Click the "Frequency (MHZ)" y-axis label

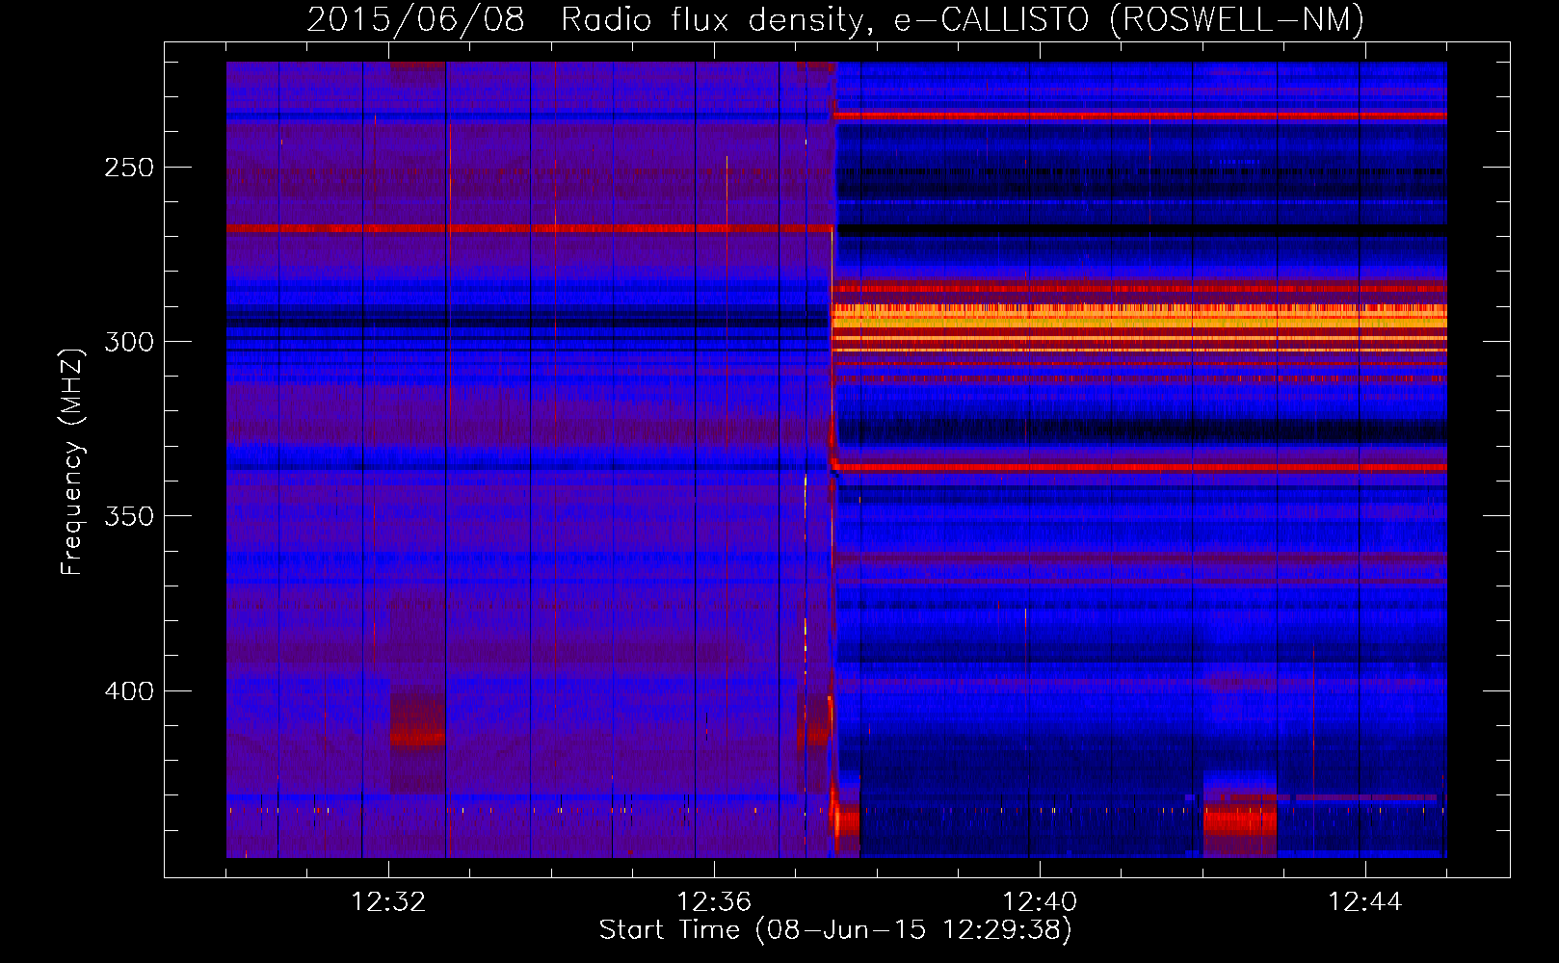point(72,461)
